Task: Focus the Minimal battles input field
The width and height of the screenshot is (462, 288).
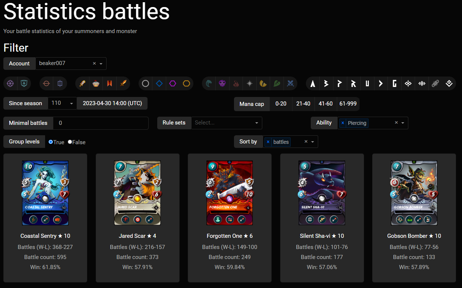Action: pyautogui.click(x=101, y=123)
